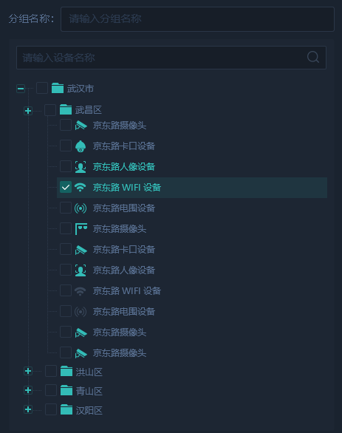Click the active 电围 radio signal icon
Image resolution: width=342 pixels, height=433 pixels.
coord(81,208)
